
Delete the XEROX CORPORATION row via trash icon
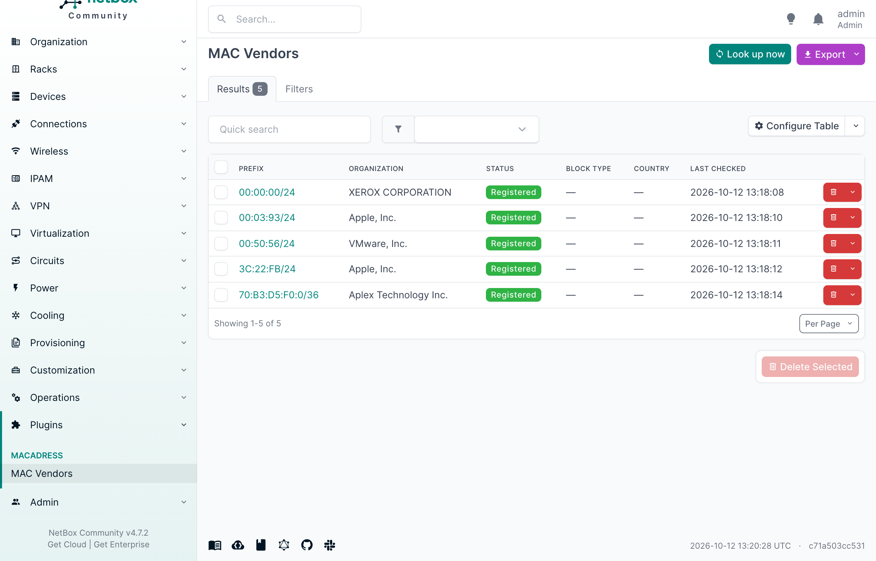click(833, 192)
